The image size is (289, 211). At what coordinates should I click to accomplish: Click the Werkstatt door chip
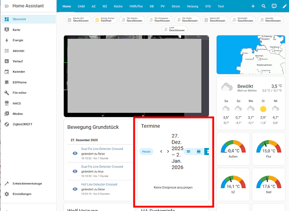click(243, 20)
